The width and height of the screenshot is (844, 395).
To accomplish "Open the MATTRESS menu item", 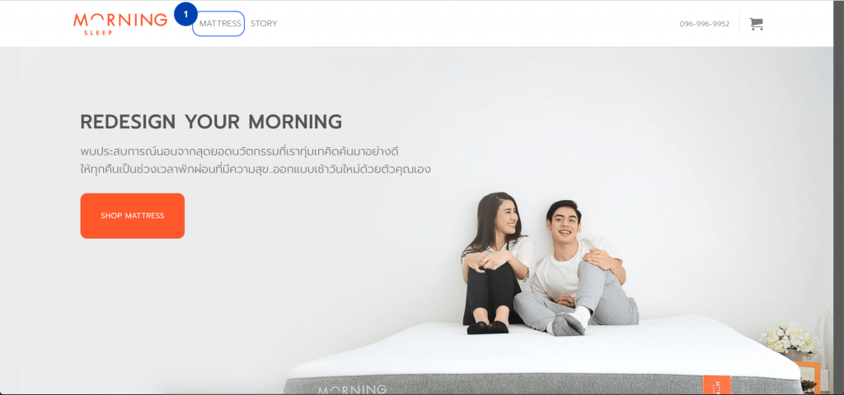I will coord(219,24).
